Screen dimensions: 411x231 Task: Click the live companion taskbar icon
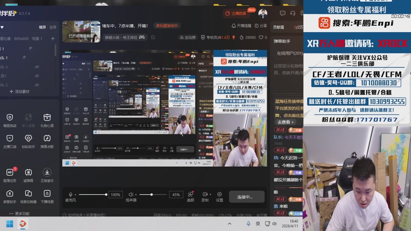click(23, 224)
